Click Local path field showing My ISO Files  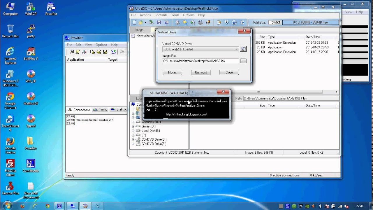click(291, 99)
